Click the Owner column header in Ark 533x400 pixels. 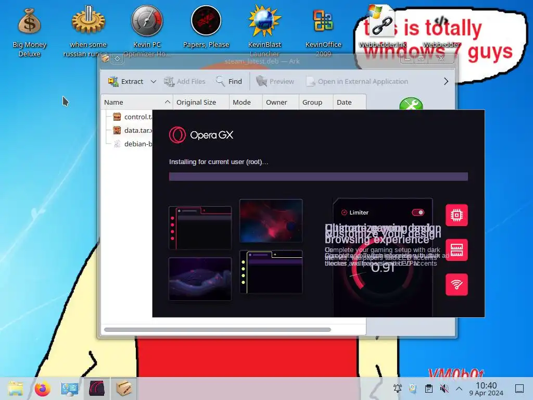click(281, 103)
